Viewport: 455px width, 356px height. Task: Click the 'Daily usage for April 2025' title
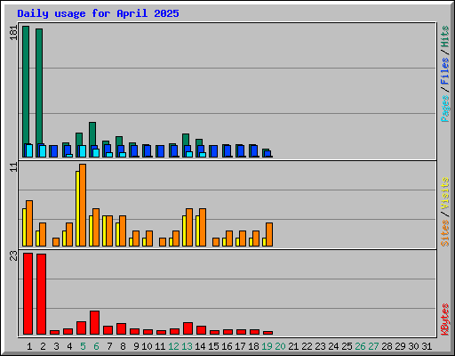[98, 13]
